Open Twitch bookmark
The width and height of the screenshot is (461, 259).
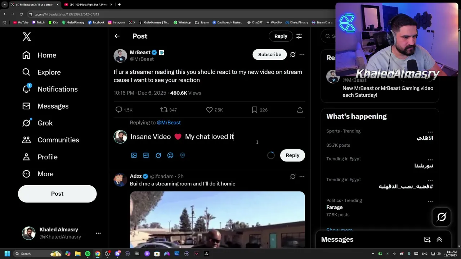click(x=39, y=22)
